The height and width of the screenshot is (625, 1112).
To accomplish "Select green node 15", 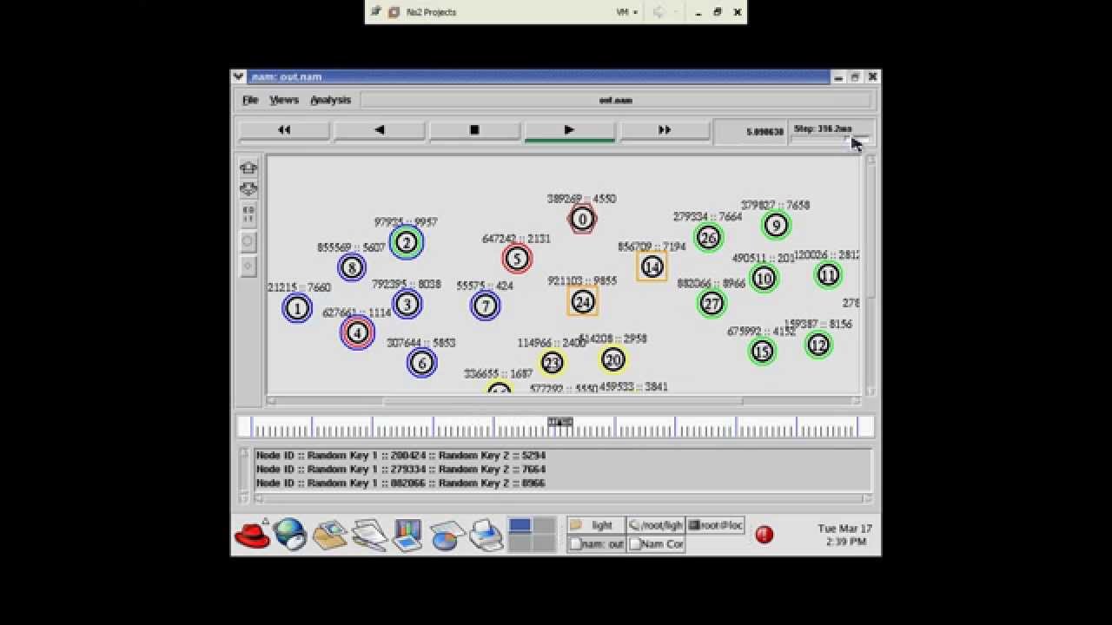I will click(762, 352).
